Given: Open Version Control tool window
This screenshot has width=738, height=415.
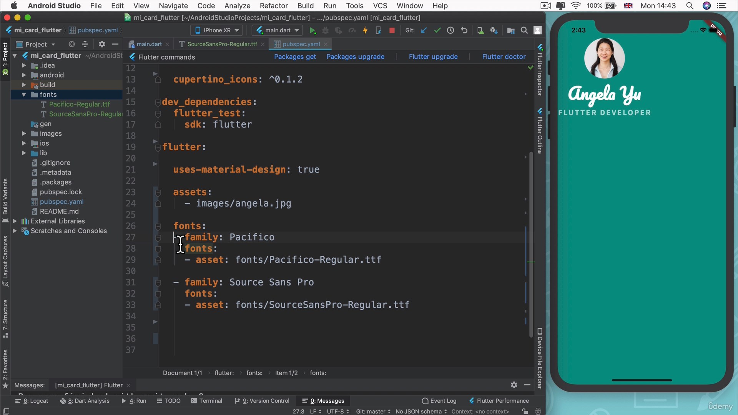Looking at the screenshot, I should tap(262, 401).
